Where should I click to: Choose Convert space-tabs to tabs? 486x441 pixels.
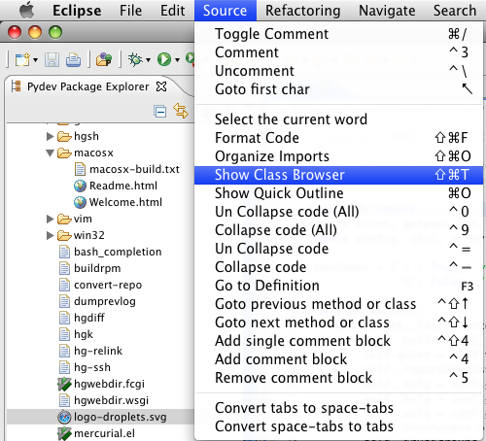(x=338, y=426)
